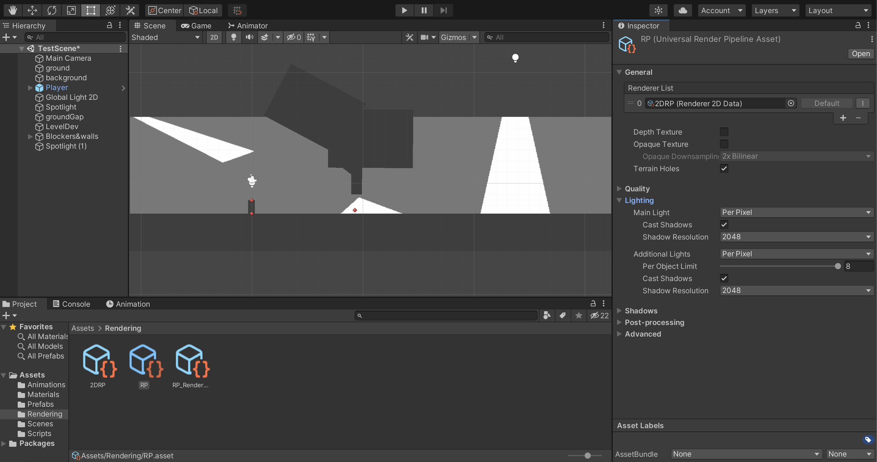Switch to the Game tab

pyautogui.click(x=197, y=25)
